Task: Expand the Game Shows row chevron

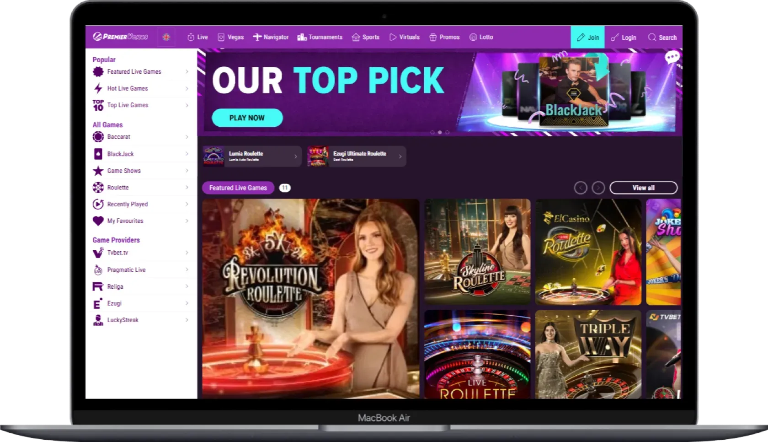Action: tap(187, 171)
